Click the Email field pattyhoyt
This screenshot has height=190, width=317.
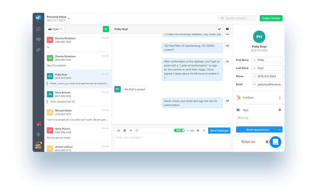[267, 85]
